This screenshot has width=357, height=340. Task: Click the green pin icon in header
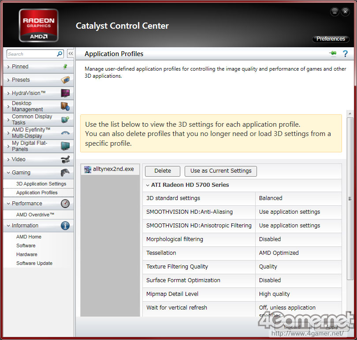(333, 54)
